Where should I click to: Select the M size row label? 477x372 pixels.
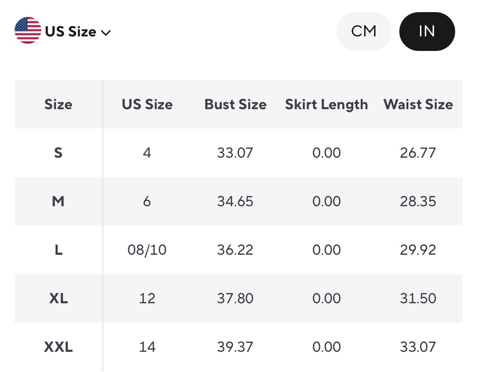point(58,201)
